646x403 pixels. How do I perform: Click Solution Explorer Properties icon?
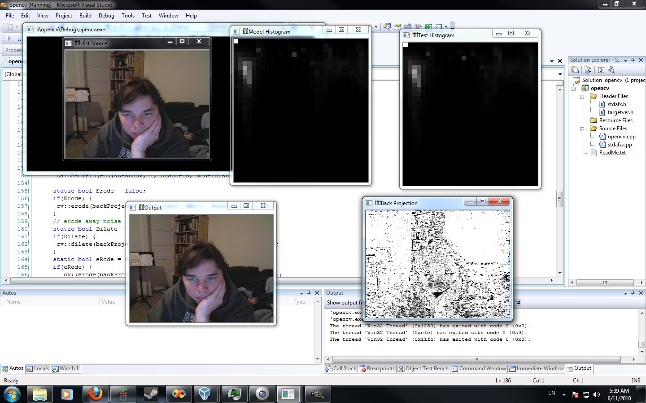[576, 70]
